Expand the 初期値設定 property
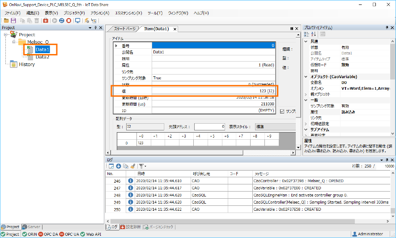The image size is (396, 238). coord(306,124)
